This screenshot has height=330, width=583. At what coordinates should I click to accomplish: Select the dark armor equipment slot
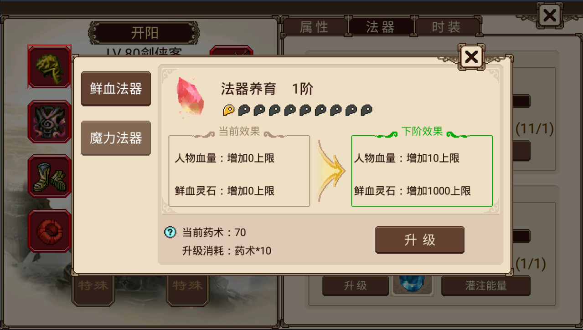tap(49, 122)
